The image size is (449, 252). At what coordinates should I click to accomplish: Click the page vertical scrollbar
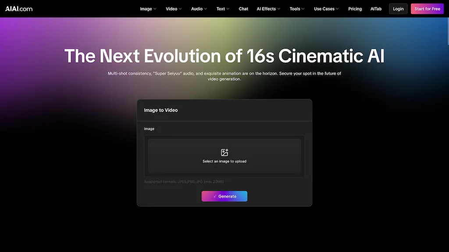(x=447, y=31)
